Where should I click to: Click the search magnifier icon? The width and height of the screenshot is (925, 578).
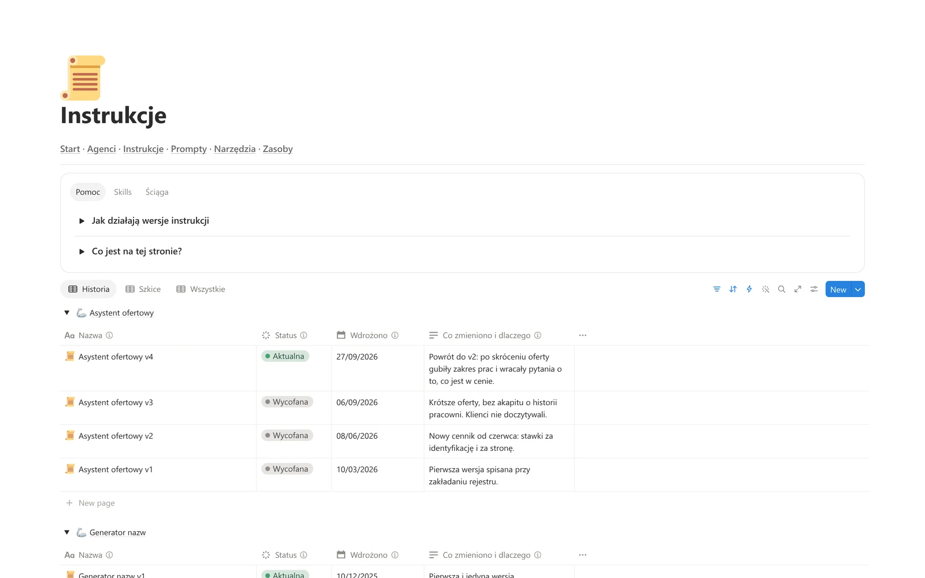pos(782,289)
